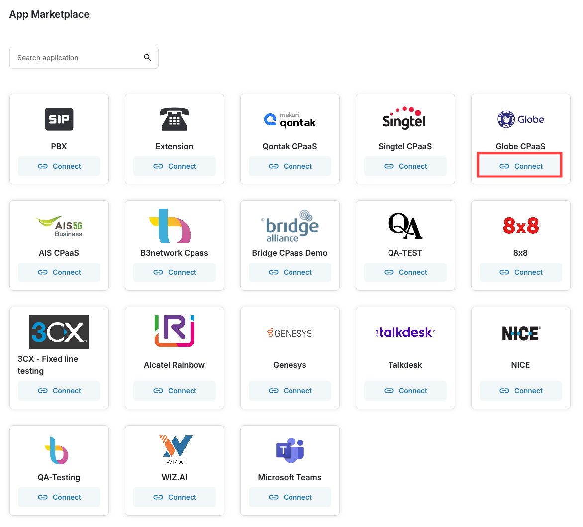Click the Talkdesk card title text
This screenshot has width=583, height=527.
click(405, 365)
